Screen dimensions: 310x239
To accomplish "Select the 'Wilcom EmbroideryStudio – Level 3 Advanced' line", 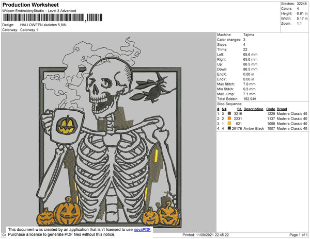I will click(x=39, y=11).
